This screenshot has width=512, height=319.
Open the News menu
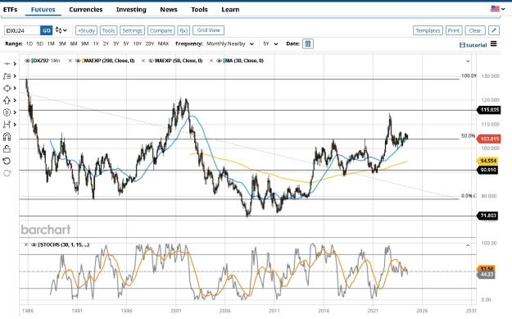tap(169, 10)
